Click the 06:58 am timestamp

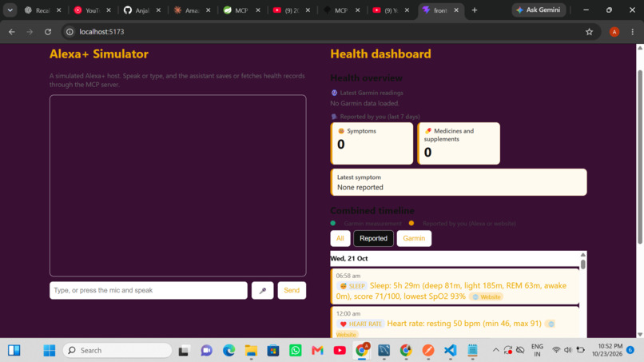[x=348, y=276]
